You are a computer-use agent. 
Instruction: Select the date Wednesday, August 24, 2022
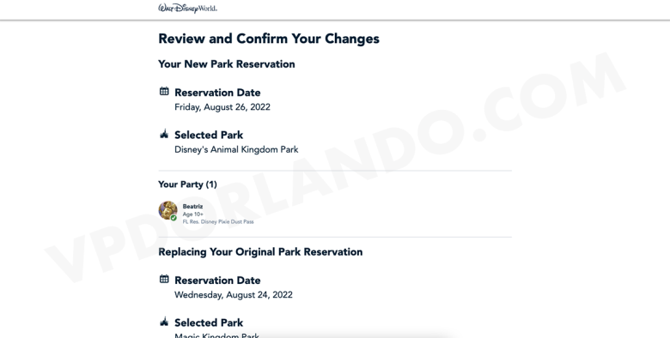tap(234, 295)
